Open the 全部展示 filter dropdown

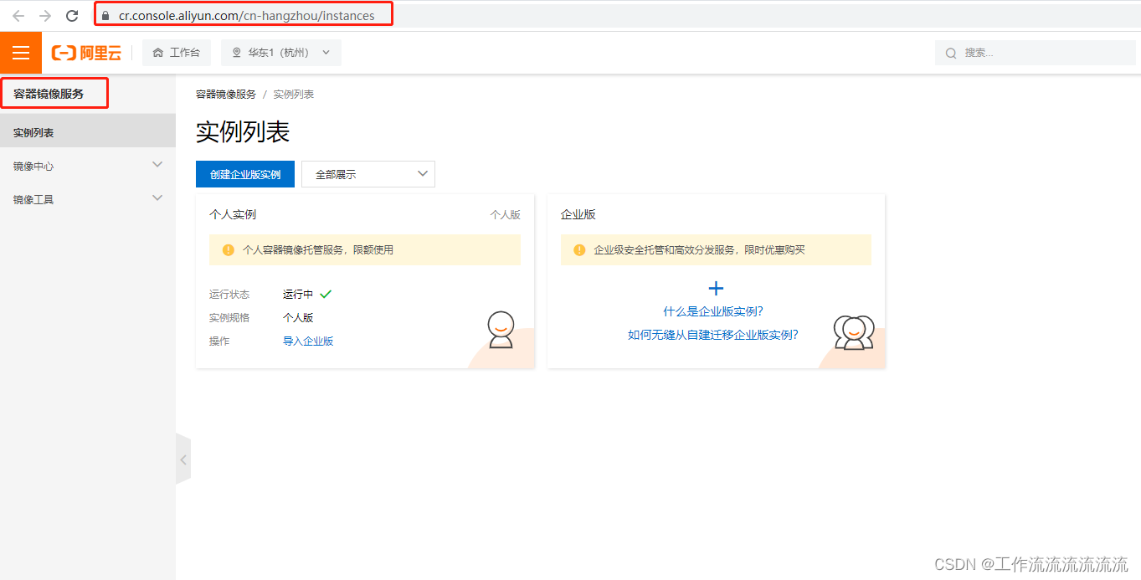click(x=368, y=174)
